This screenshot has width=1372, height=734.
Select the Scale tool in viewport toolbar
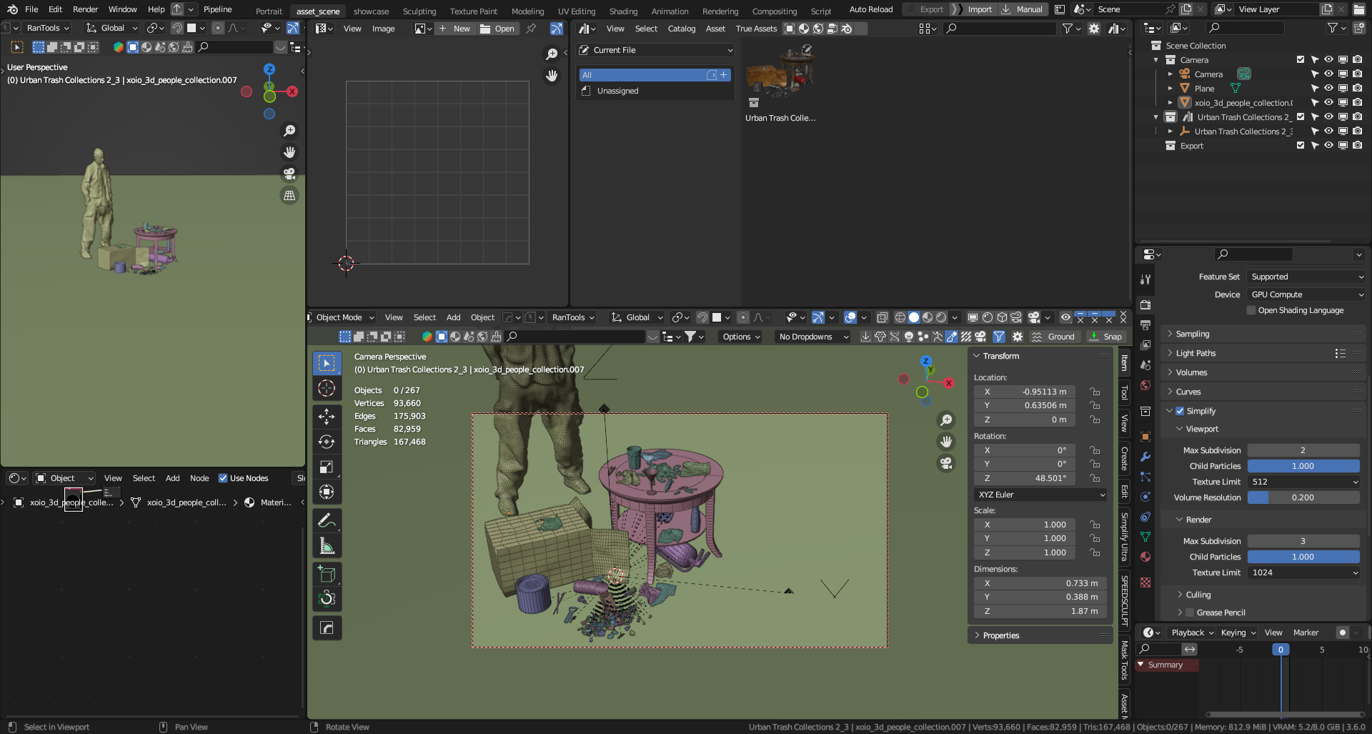pos(327,467)
